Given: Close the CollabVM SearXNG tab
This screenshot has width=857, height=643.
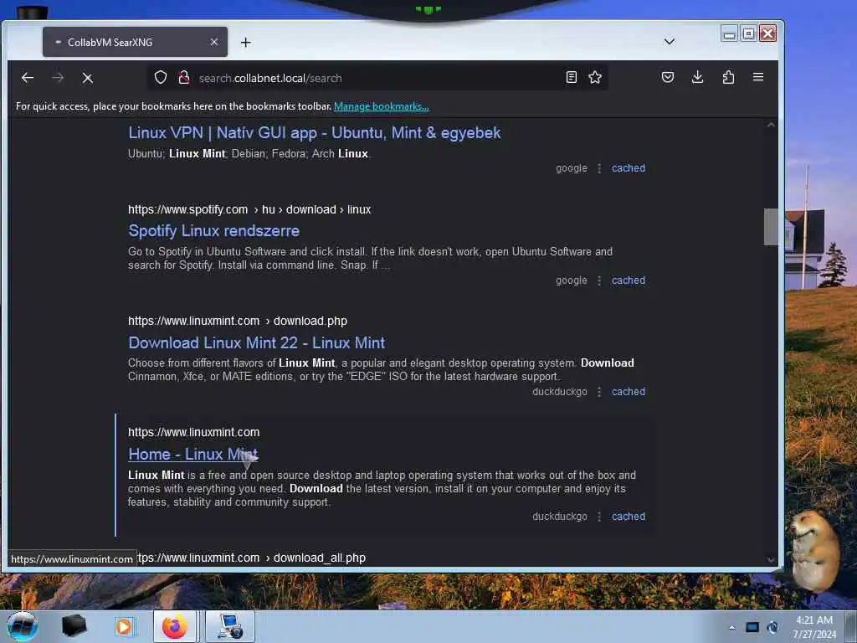Looking at the screenshot, I should point(213,42).
